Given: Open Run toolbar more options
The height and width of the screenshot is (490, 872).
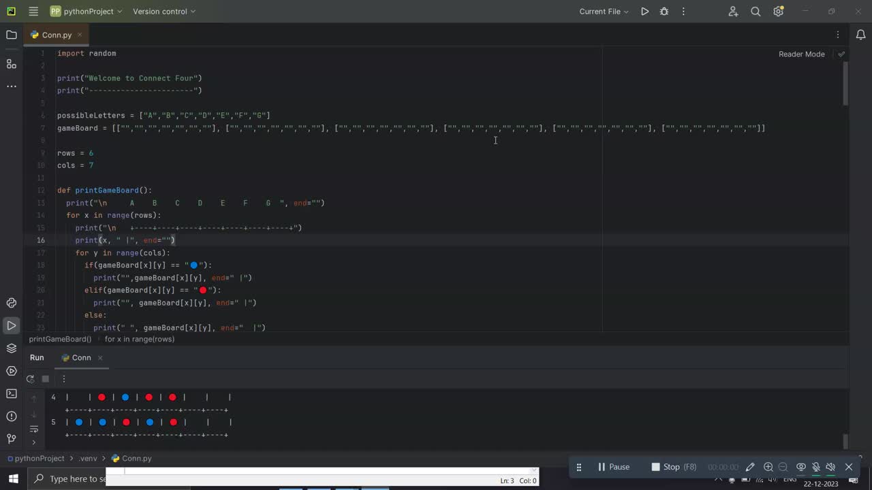Looking at the screenshot, I should (64, 379).
